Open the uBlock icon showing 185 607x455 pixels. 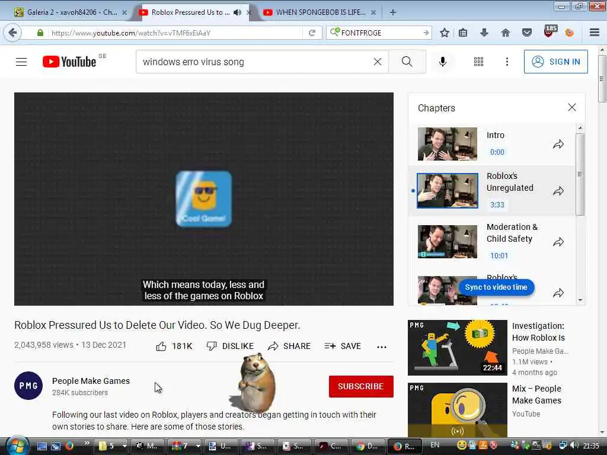[550, 31]
